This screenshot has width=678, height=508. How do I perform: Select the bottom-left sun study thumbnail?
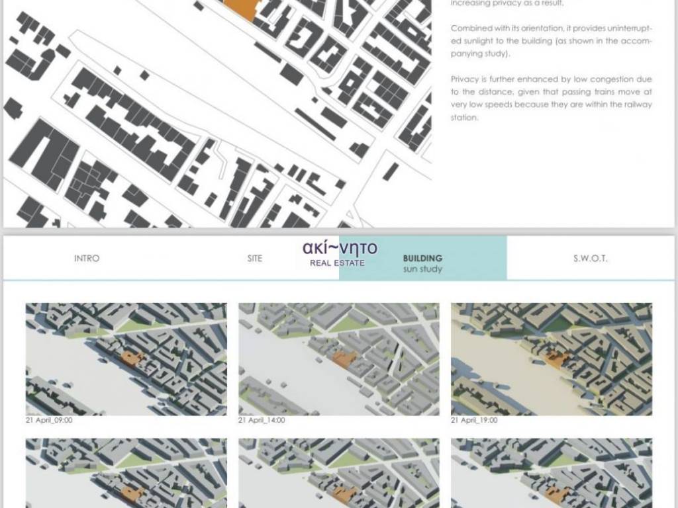[126, 472]
